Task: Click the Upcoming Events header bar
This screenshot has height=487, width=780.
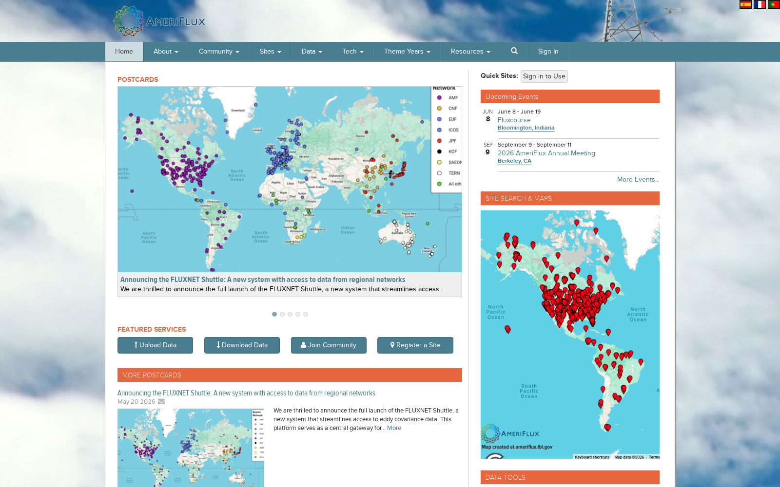Action: pos(570,96)
